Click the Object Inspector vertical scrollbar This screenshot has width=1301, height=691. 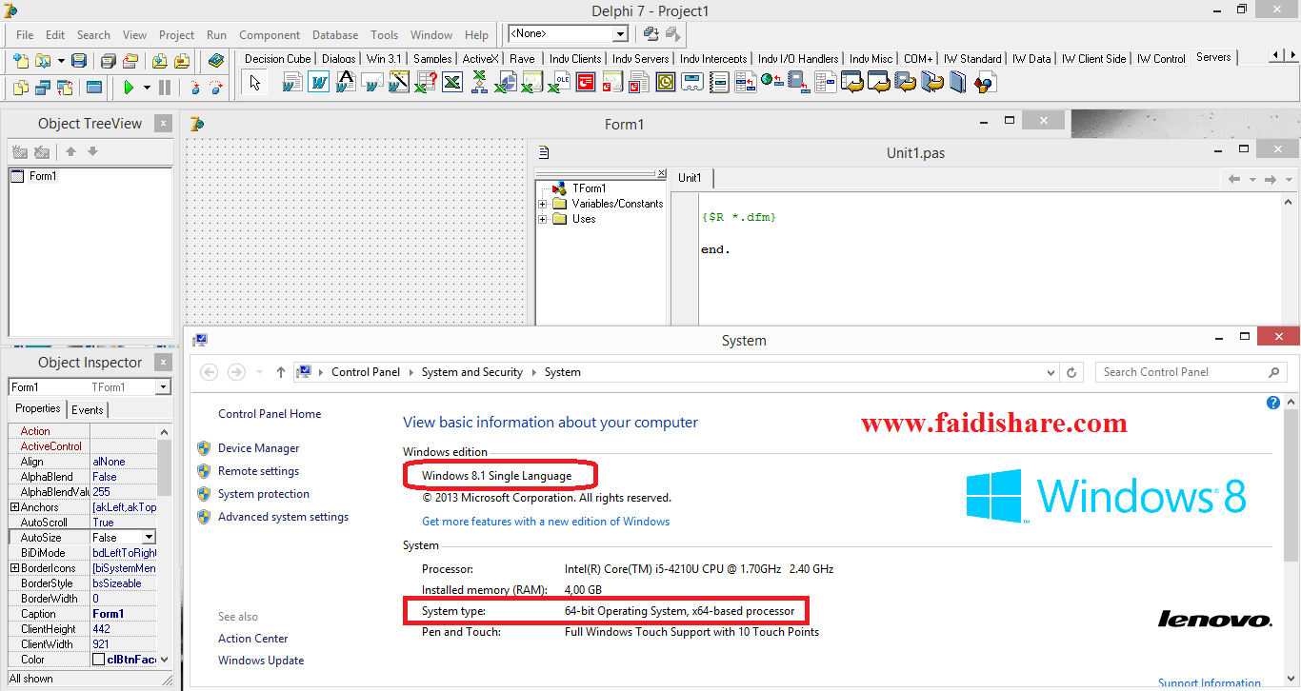click(x=164, y=545)
